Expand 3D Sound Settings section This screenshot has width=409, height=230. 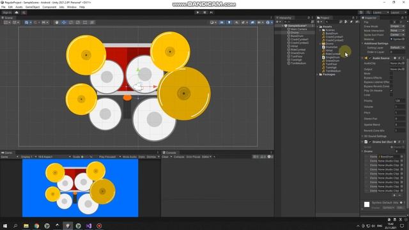(362, 136)
